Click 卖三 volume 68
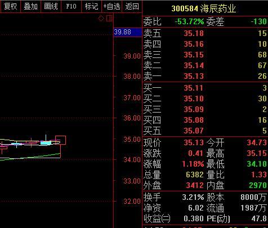268x228 pixels. pos(262,55)
